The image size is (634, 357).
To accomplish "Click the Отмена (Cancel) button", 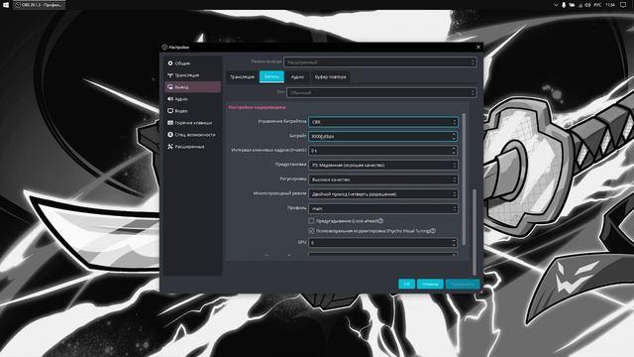I will 430,285.
